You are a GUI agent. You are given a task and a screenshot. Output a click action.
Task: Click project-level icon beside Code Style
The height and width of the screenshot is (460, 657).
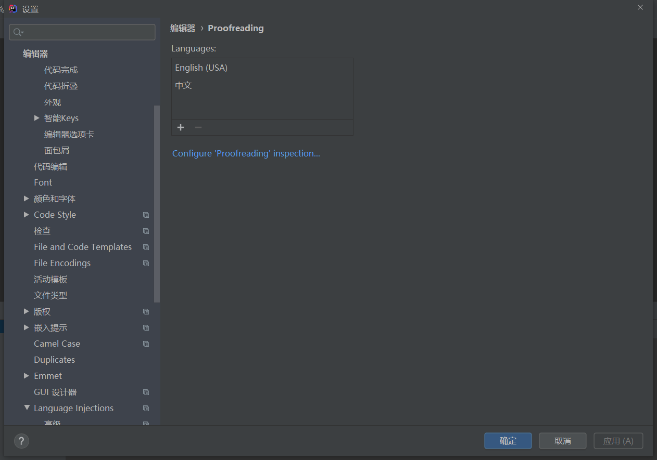[x=146, y=215]
